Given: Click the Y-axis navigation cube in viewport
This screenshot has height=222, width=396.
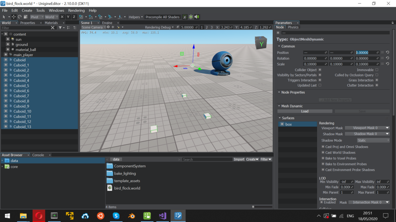Looking at the screenshot, I should [x=261, y=43].
